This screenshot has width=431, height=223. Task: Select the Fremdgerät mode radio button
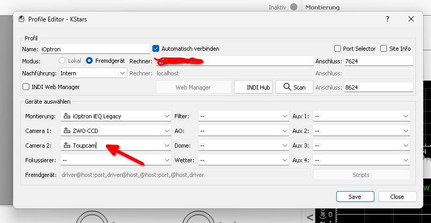click(x=89, y=61)
